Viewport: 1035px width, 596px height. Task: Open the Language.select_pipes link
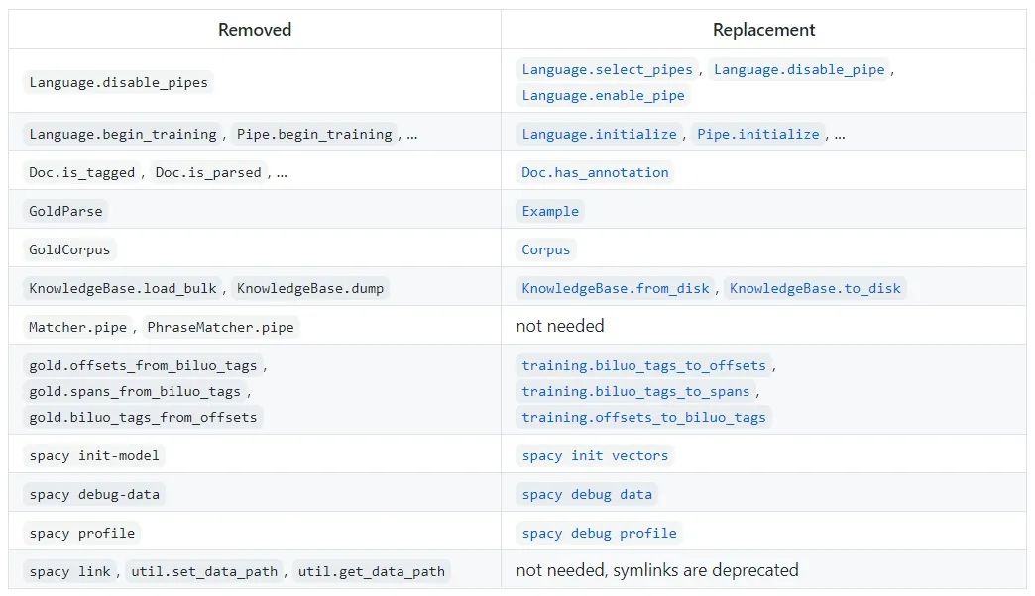point(609,69)
